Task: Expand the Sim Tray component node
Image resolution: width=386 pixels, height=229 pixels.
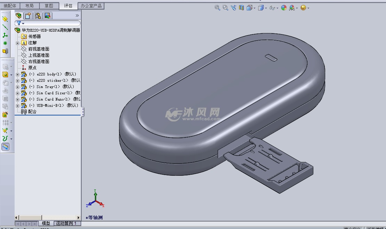Action: [x=17, y=87]
